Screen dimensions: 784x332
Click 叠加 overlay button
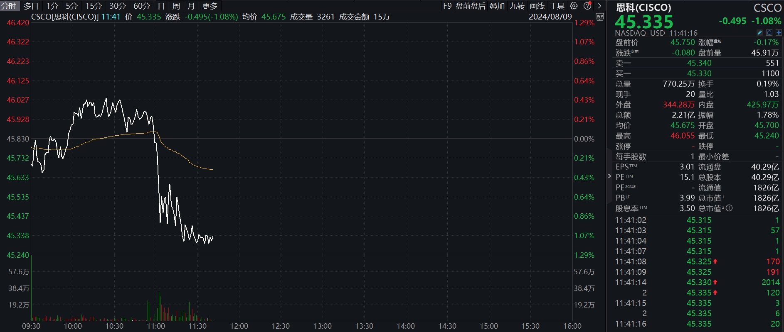coord(497,6)
